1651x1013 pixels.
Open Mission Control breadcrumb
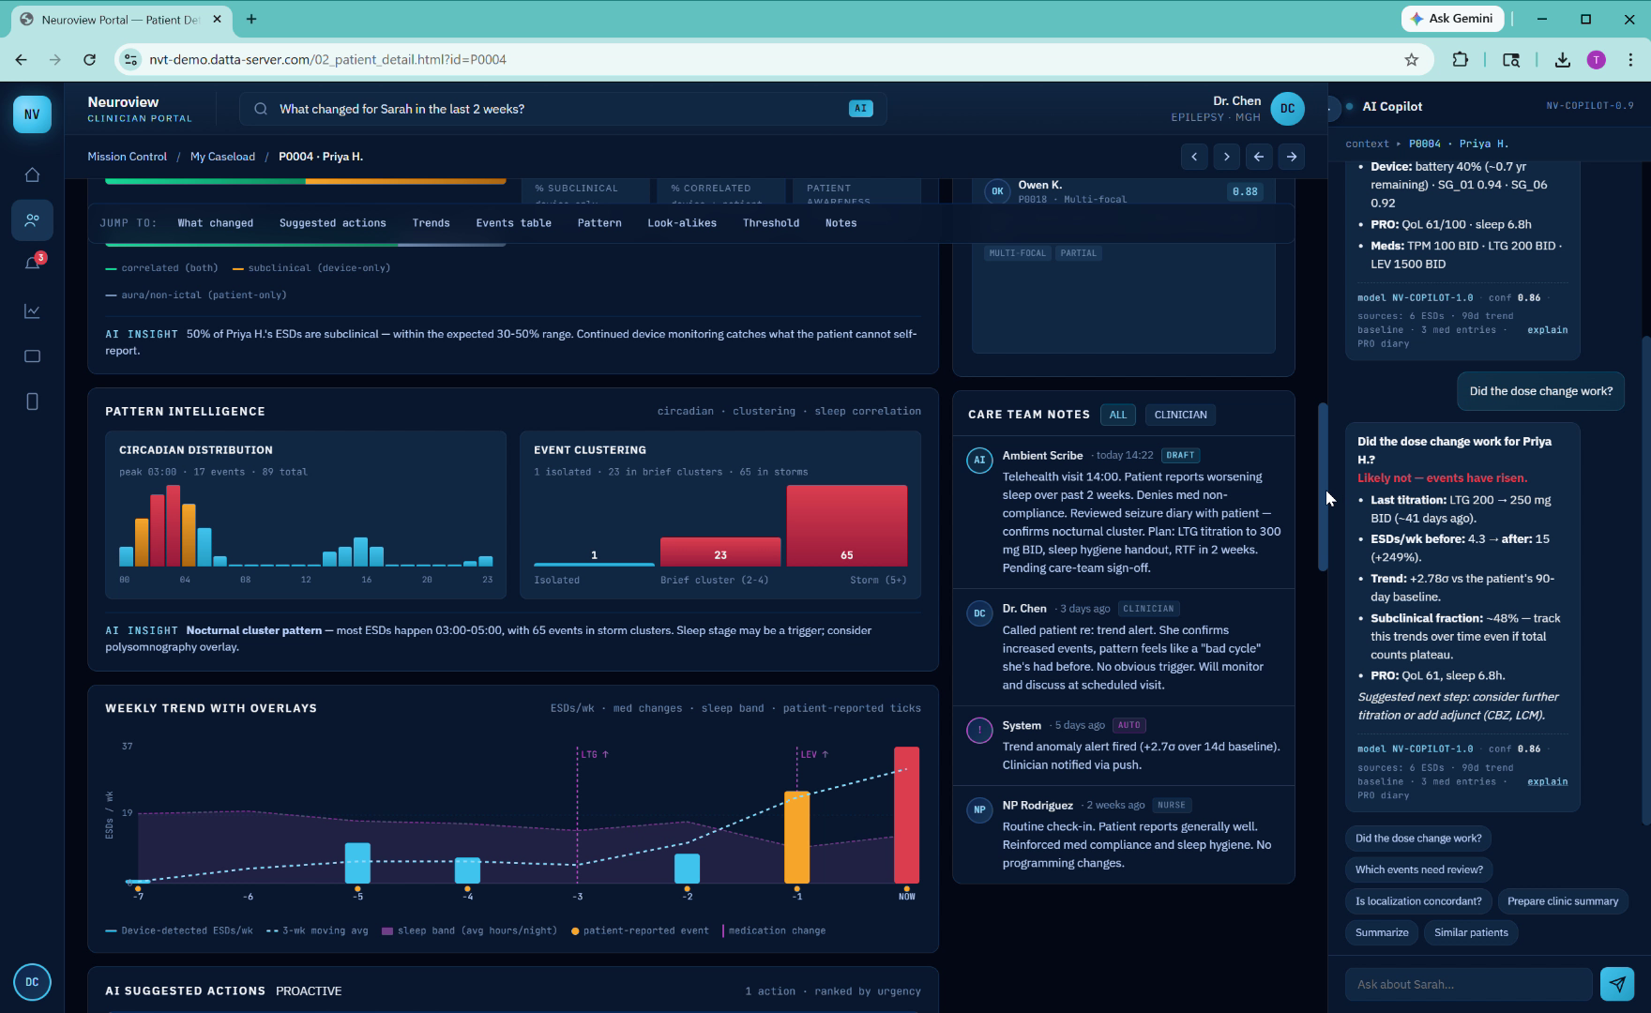(127, 157)
